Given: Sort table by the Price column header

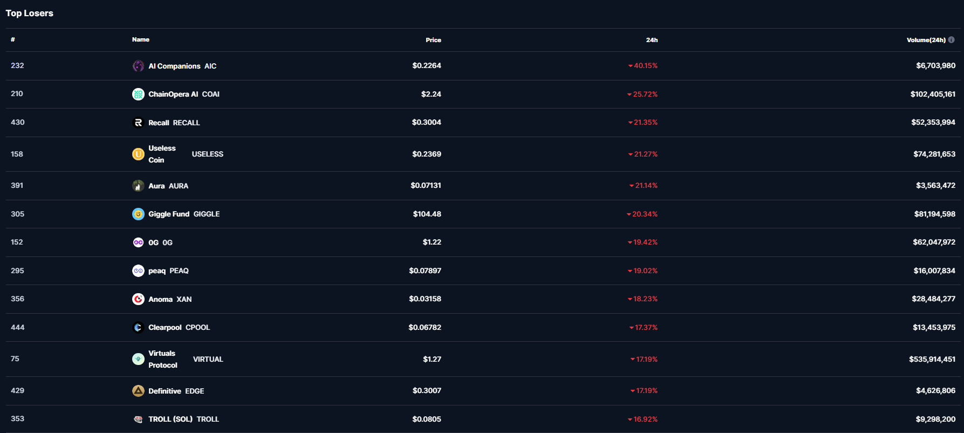Looking at the screenshot, I should 433,40.
